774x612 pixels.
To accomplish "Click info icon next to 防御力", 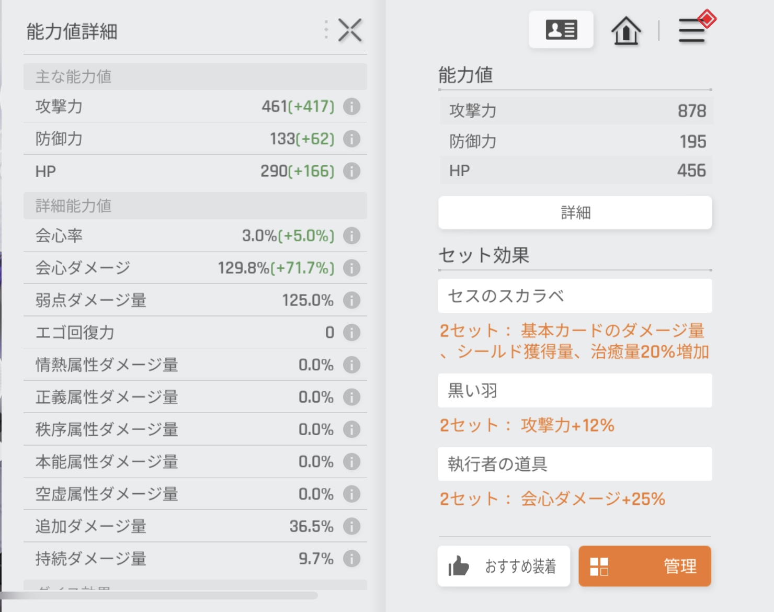I will pos(351,139).
